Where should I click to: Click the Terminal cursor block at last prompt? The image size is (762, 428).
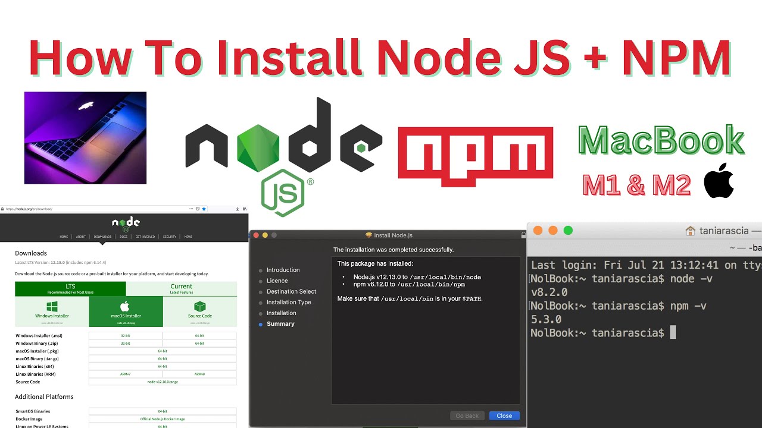pos(673,332)
